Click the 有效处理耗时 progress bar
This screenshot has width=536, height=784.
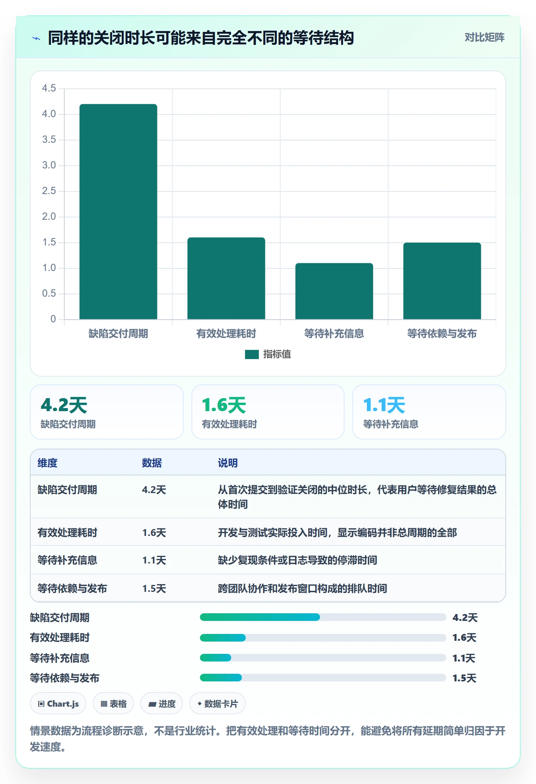click(x=323, y=637)
